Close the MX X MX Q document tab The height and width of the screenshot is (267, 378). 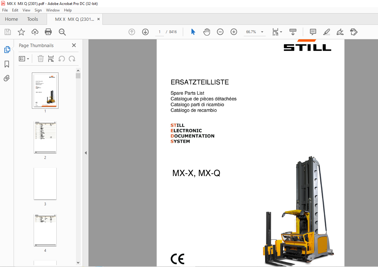(98, 19)
